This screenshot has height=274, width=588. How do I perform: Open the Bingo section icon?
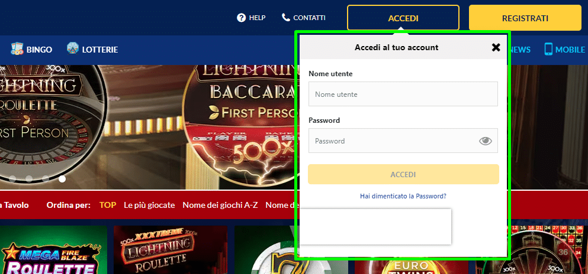17,49
